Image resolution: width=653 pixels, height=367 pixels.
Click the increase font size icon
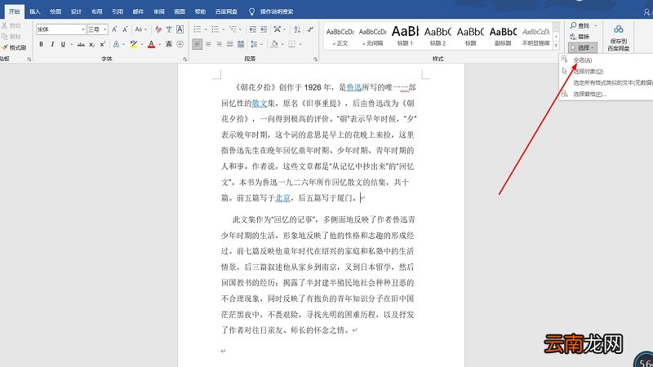(x=114, y=29)
